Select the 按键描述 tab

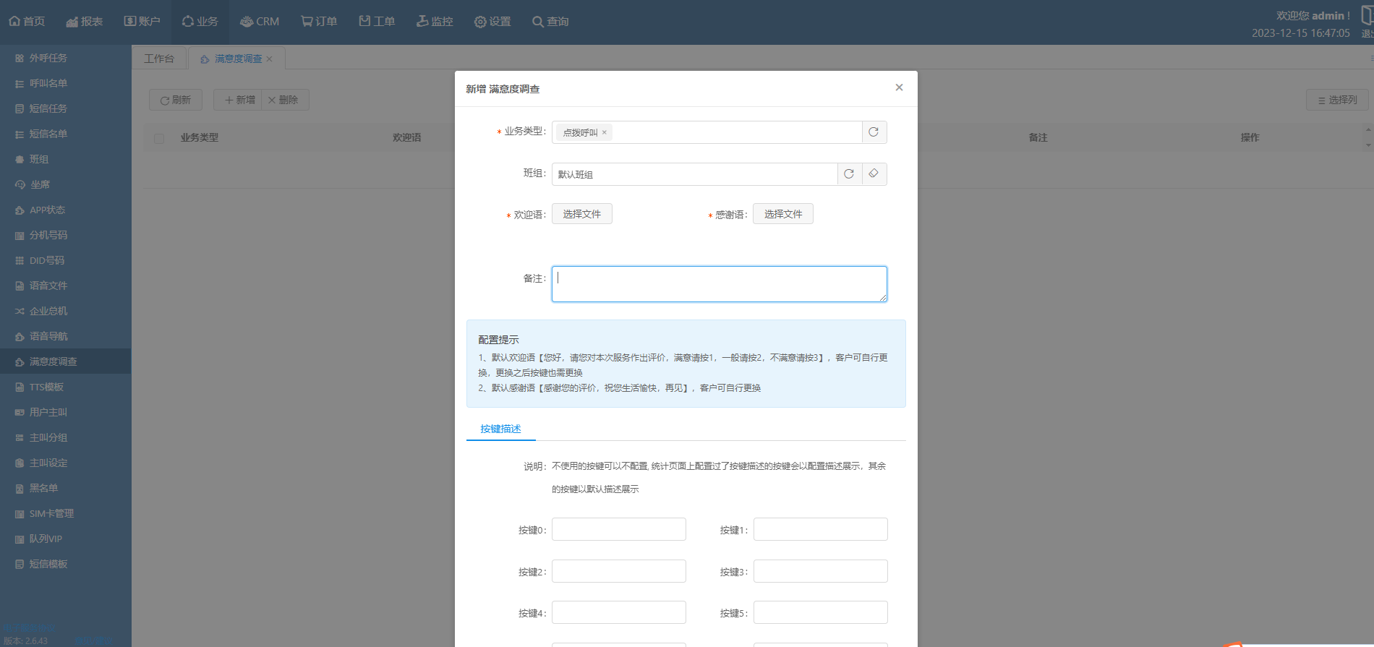(x=500, y=429)
